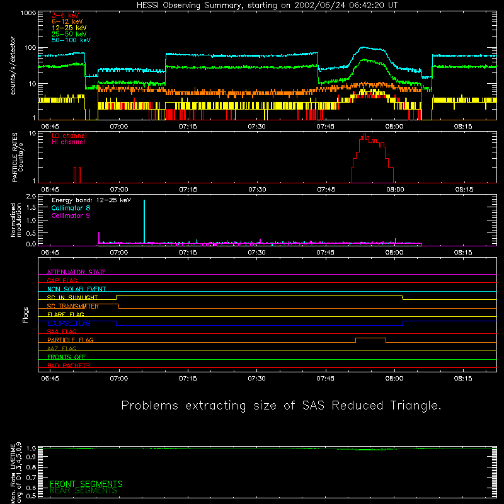Click the ECLIPSE FLAG label
This screenshot has width=504, height=504.
click(x=69, y=323)
